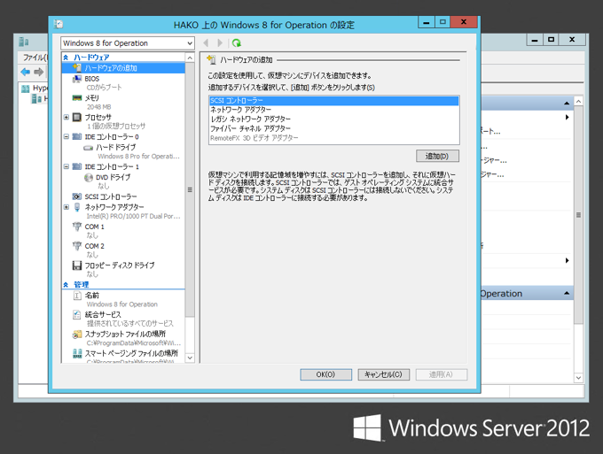The width and height of the screenshot is (603, 454).
Task: Click the 追加(D) button
Action: point(437,156)
